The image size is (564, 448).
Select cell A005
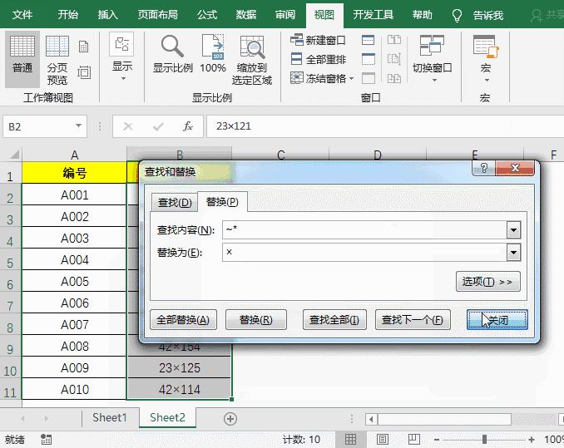[x=75, y=281]
